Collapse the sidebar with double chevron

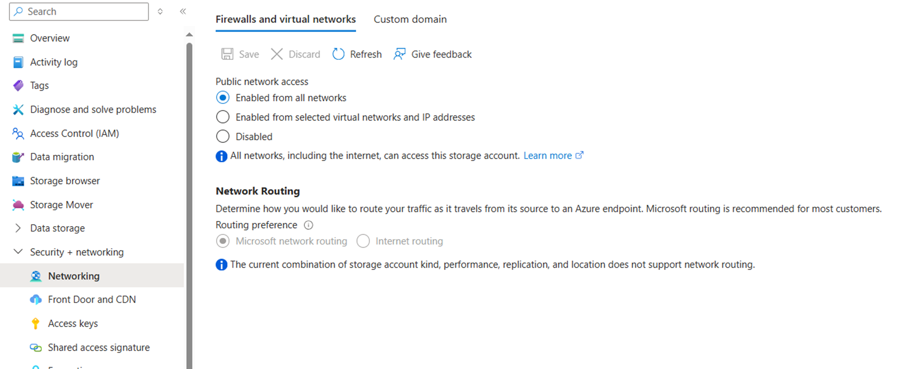coord(183,12)
